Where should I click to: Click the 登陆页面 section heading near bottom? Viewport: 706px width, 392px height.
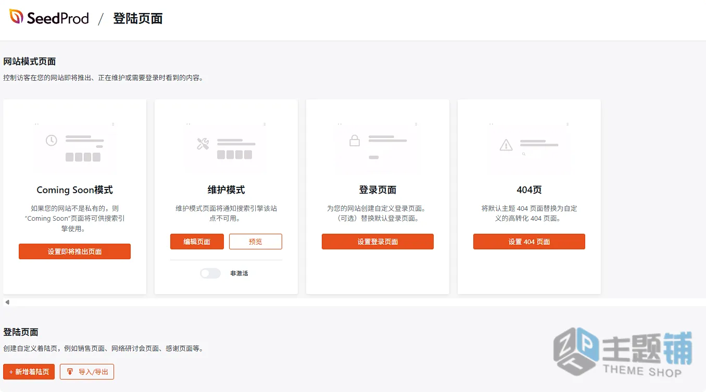[21, 332]
